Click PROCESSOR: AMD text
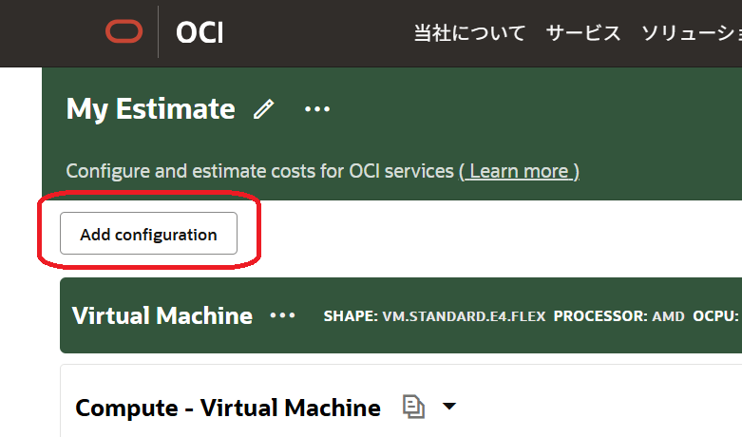 pos(618,316)
